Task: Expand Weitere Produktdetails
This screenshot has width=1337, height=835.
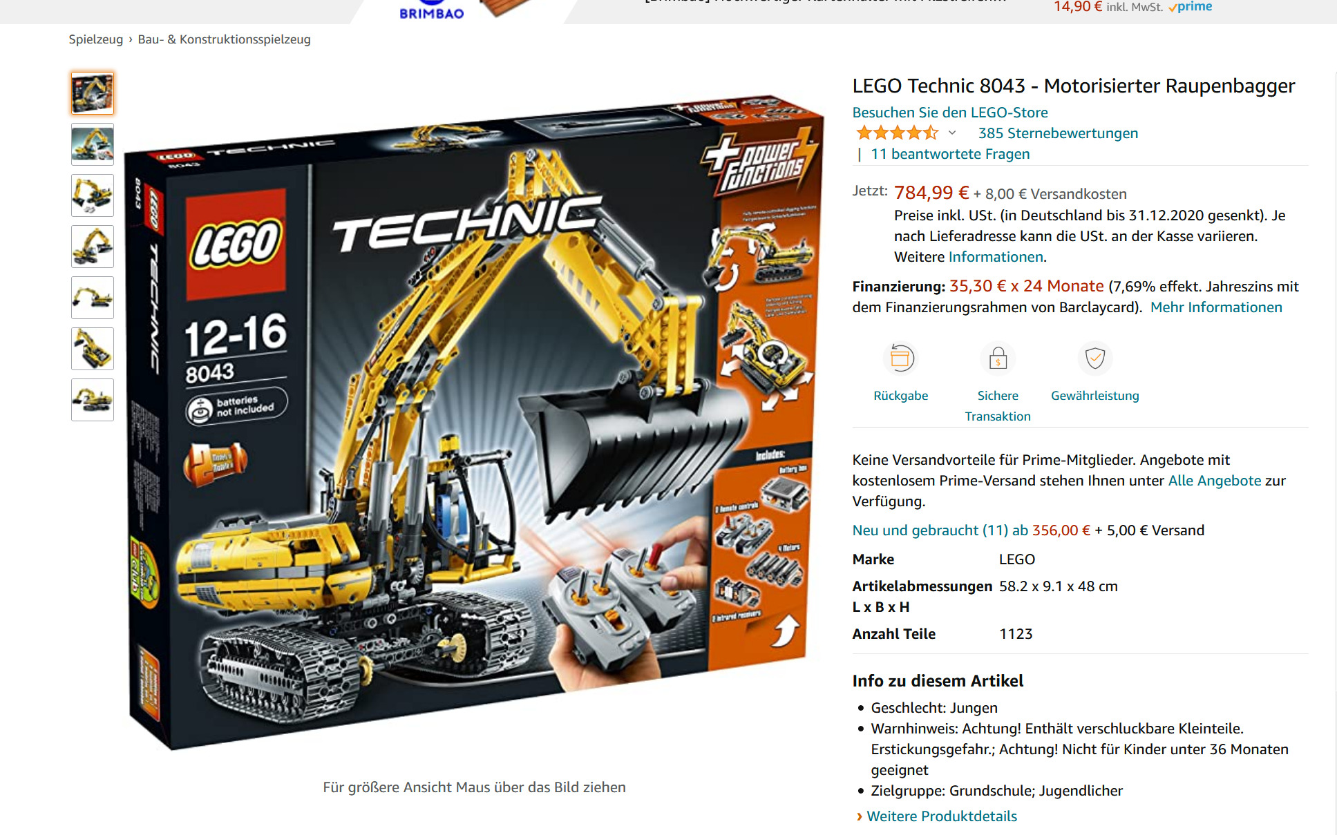Action: pos(942,816)
